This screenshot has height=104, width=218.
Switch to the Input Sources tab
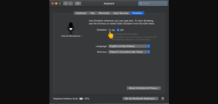121,13
